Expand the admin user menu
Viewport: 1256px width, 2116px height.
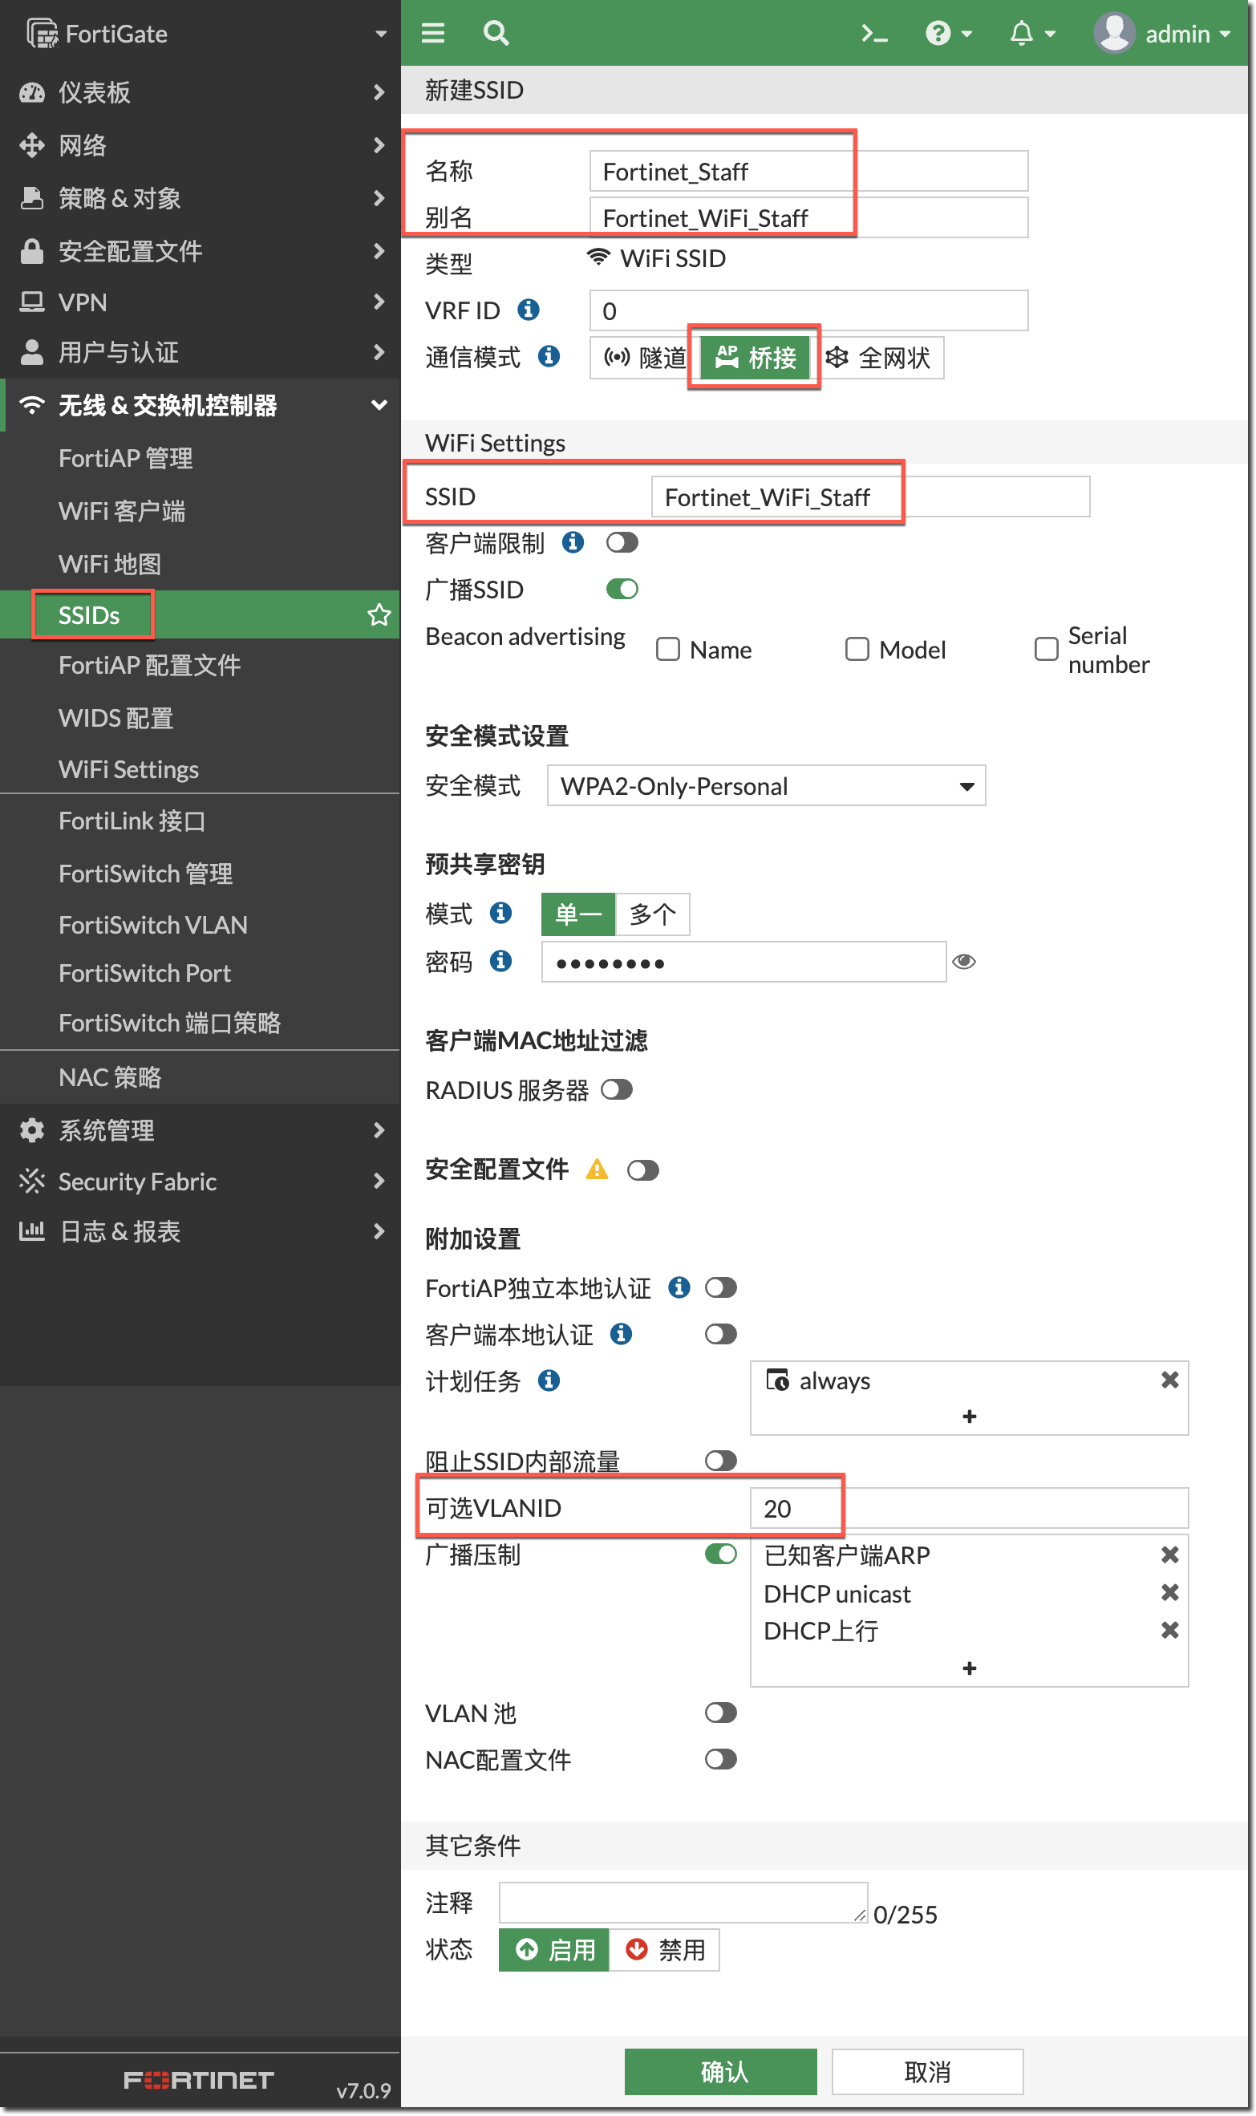click(1162, 34)
